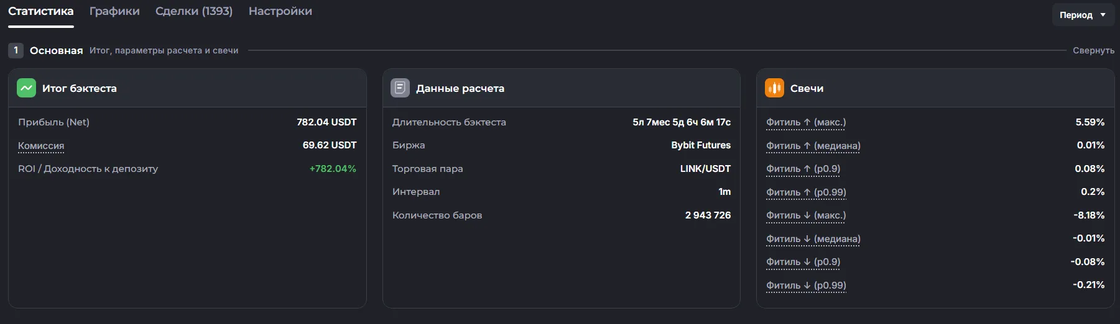Click the section number 1 badge
This screenshot has width=1120, height=324.
(x=16, y=50)
